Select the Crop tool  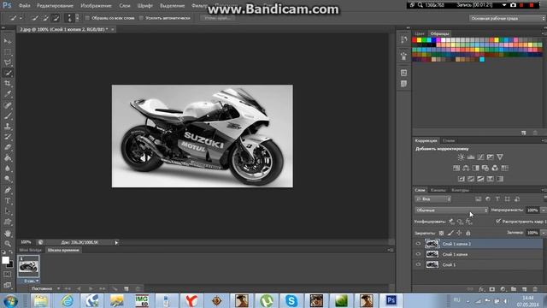tap(8, 84)
